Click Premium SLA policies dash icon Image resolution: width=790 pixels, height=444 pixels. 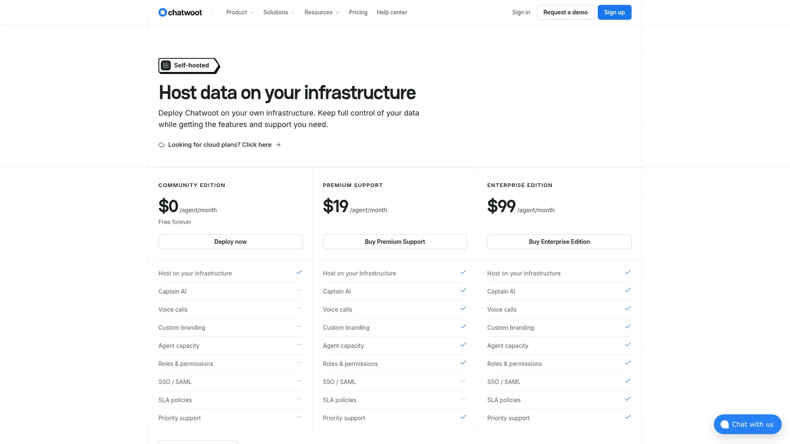point(463,399)
